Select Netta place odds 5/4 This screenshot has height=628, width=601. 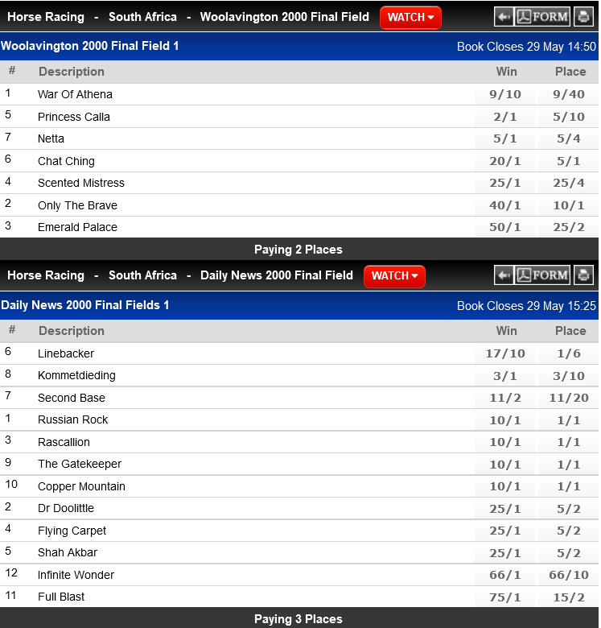(570, 138)
